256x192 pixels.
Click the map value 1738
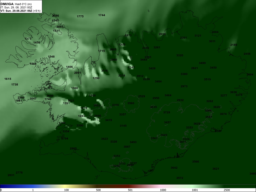15,84
